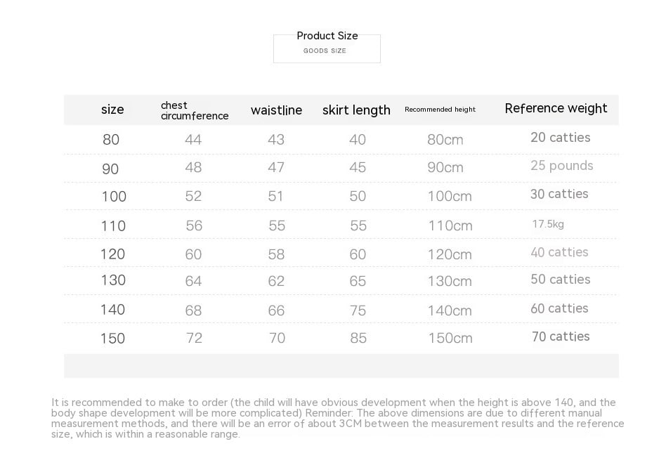Select the 'waistline' column header
The height and width of the screenshot is (458, 666).
pyautogui.click(x=276, y=110)
